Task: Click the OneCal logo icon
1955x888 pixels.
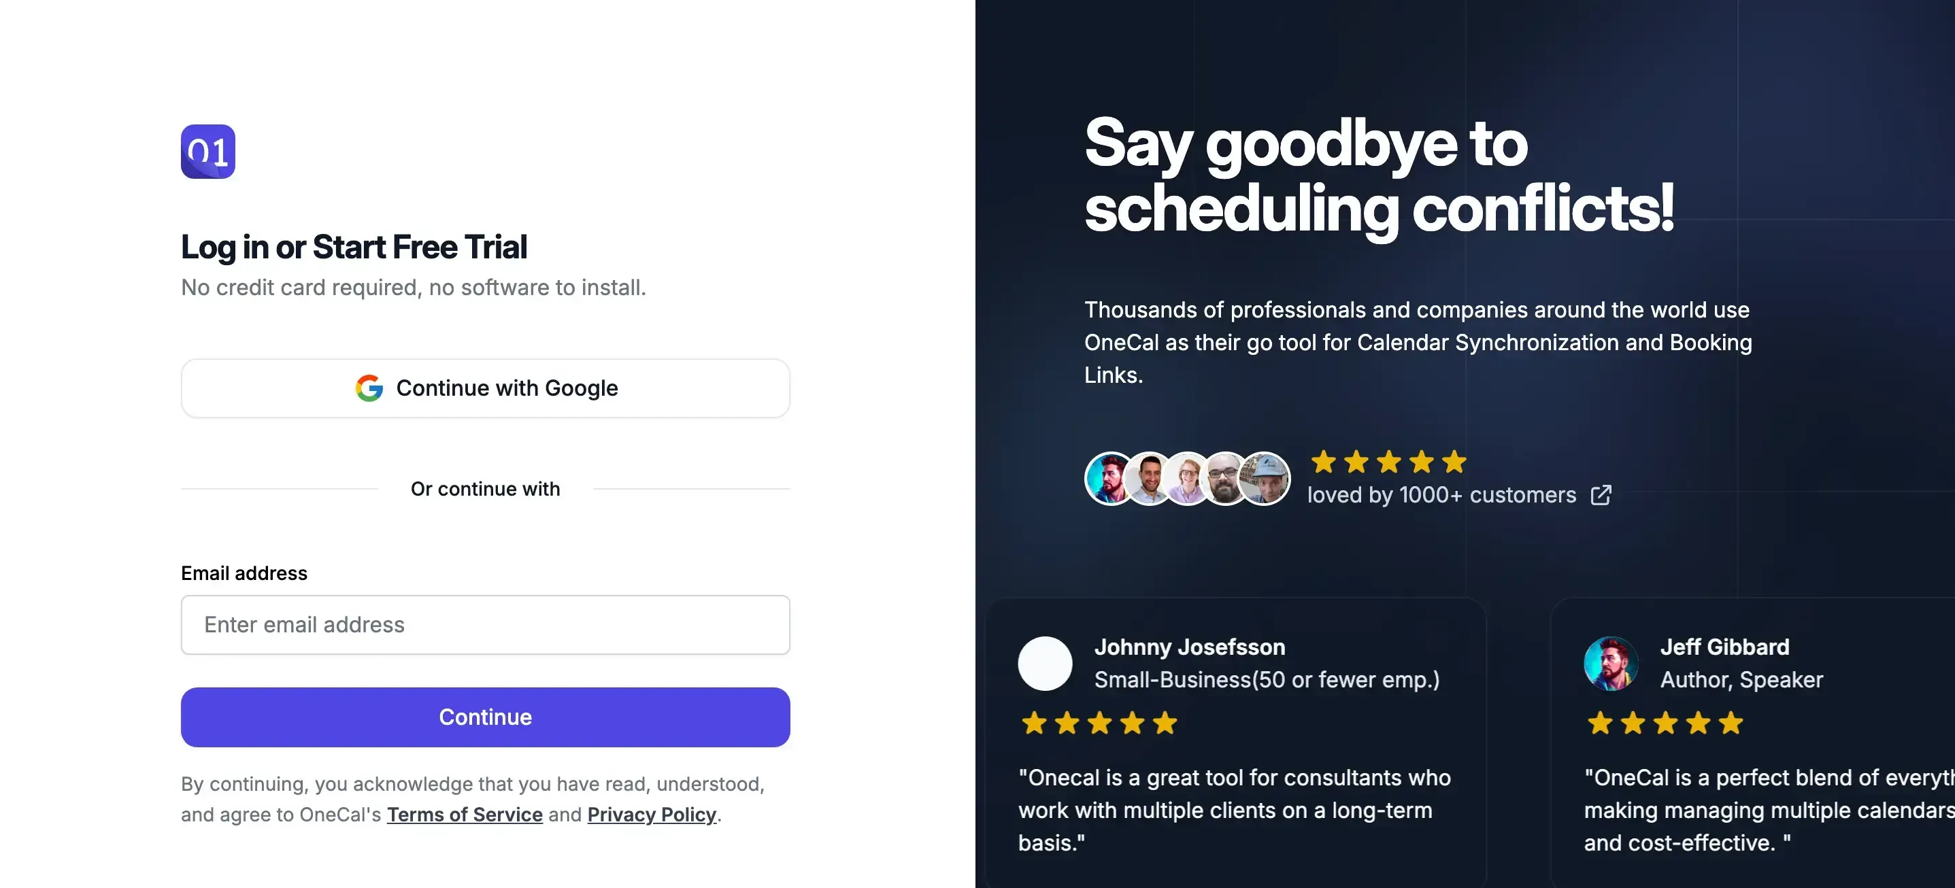Action: [x=208, y=152]
